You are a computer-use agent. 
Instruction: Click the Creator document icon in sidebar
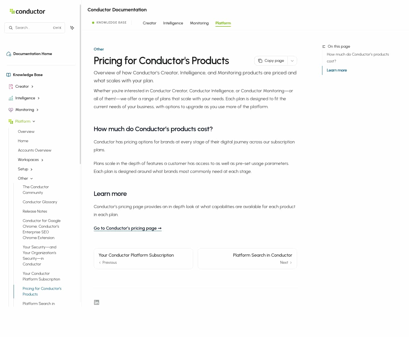[x=11, y=87]
